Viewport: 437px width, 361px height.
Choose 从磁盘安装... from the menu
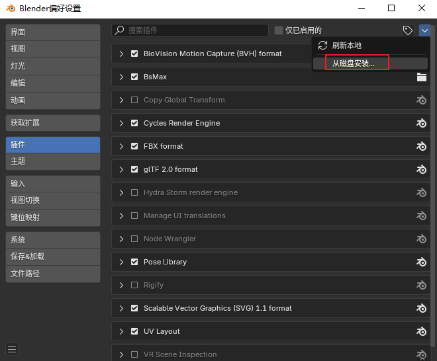370,63
